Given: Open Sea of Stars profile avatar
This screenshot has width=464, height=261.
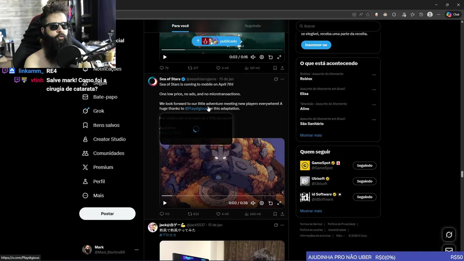Looking at the screenshot, I should [x=153, y=81].
